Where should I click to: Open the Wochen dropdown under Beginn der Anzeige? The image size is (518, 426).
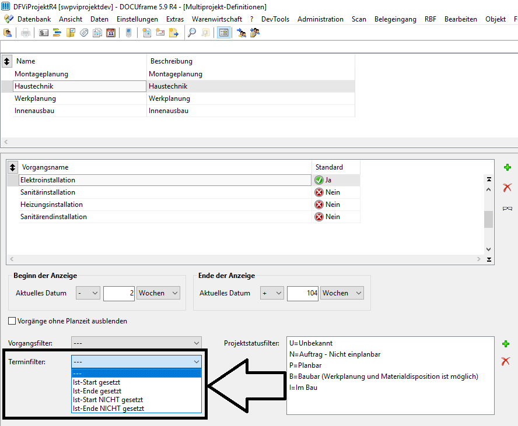158,293
